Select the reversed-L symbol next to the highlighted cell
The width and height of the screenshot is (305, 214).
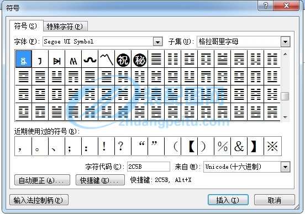[40, 60]
